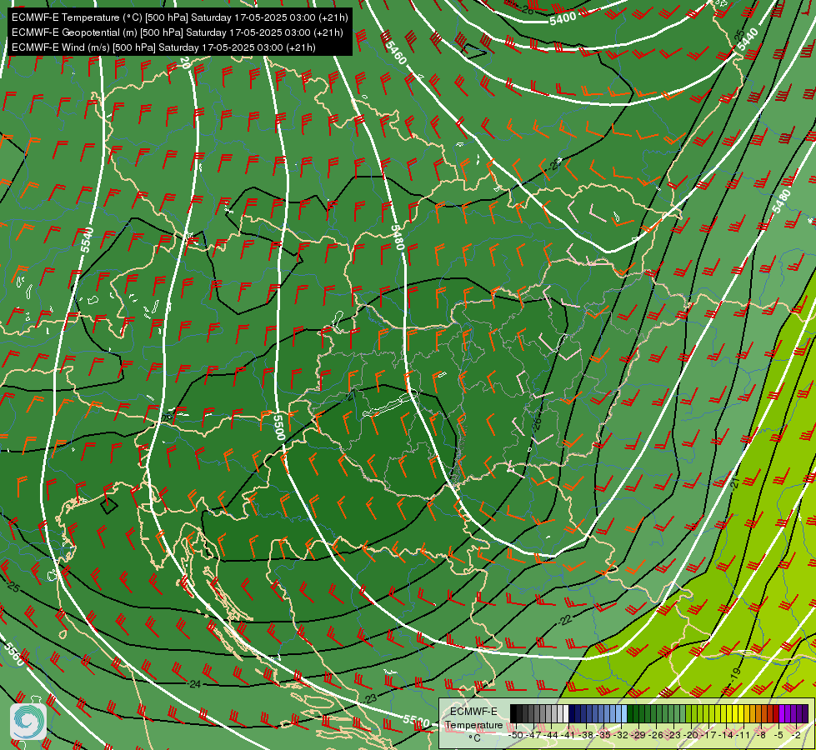Click the -29 value on the legend scale
This screenshot has width=816, height=750.
[638, 736]
